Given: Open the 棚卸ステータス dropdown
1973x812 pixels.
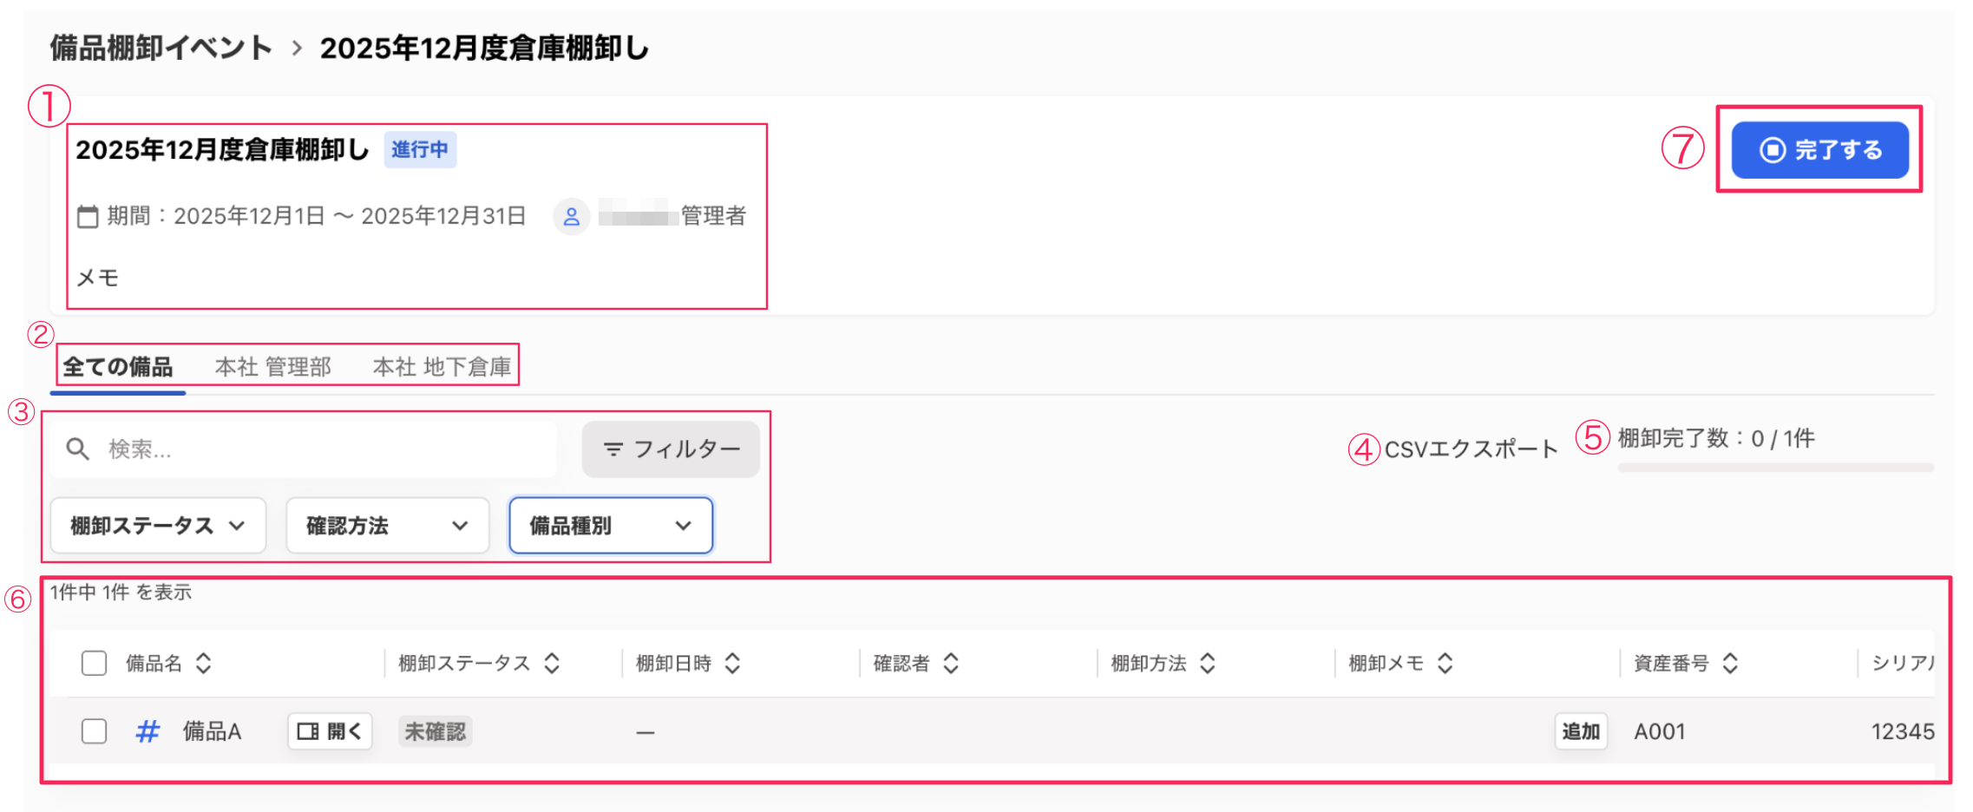Looking at the screenshot, I should 157,525.
